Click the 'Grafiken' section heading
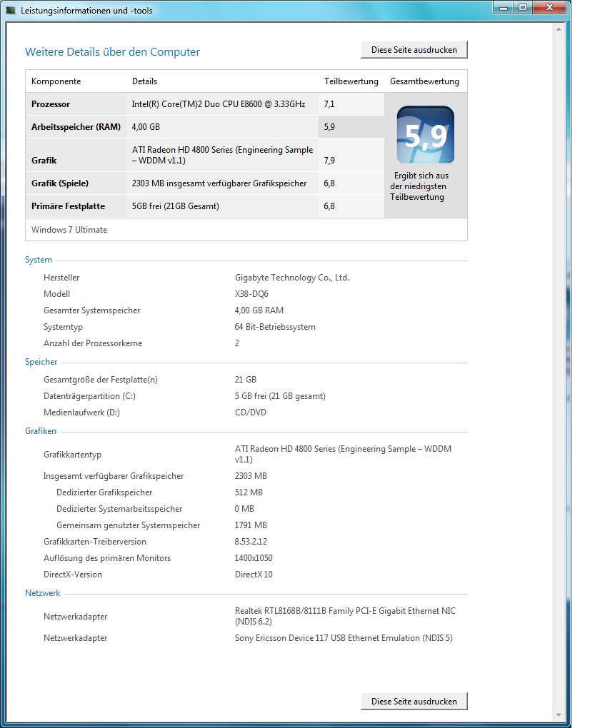Image resolution: width=600 pixels, height=728 pixels. (41, 431)
